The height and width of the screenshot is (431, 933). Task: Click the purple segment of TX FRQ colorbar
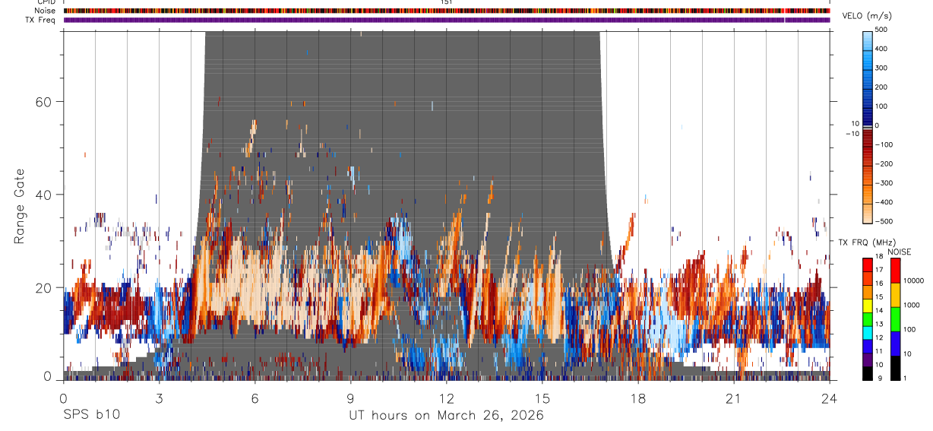pyautogui.click(x=868, y=360)
